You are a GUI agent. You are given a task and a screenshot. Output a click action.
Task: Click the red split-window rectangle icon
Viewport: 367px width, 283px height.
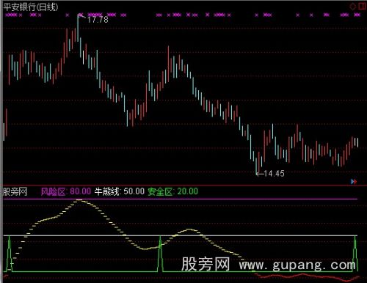pos(362,6)
